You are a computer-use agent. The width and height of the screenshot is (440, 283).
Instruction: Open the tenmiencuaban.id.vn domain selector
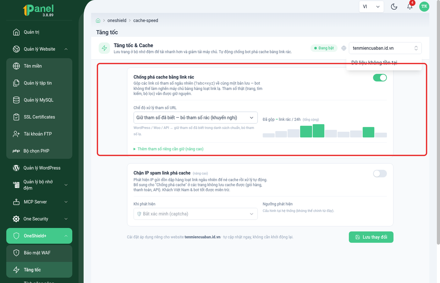pyautogui.click(x=385, y=48)
